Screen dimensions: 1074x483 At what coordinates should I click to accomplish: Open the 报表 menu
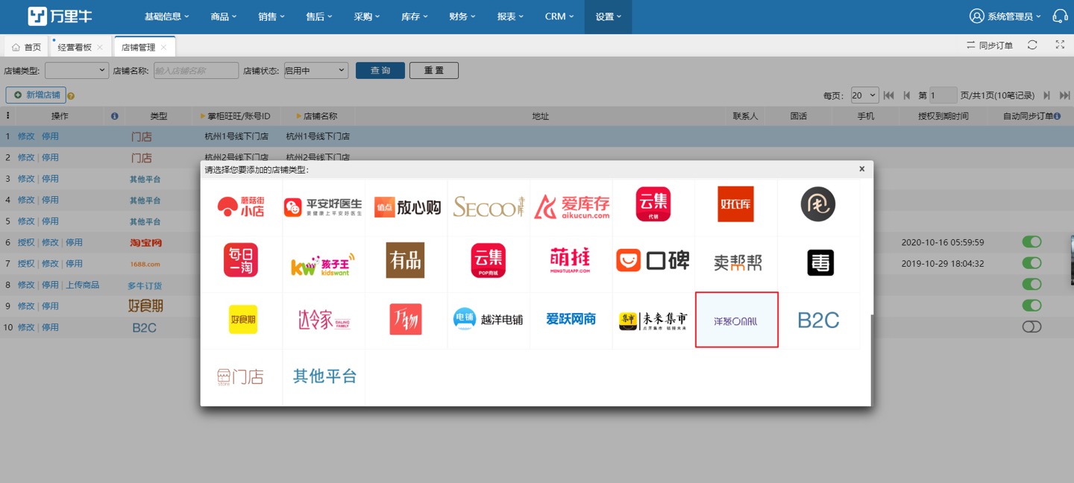tap(510, 16)
